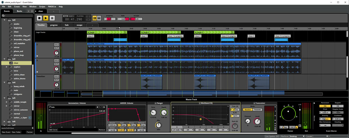
Task: Click the Add Curve button
Action: [53, 130]
